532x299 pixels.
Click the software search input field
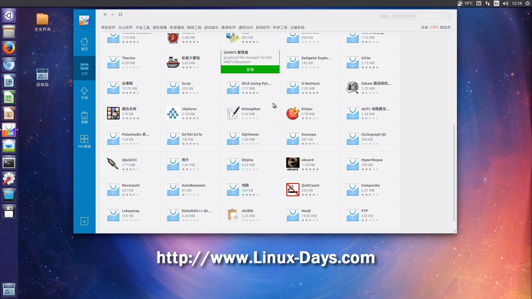pos(411,16)
